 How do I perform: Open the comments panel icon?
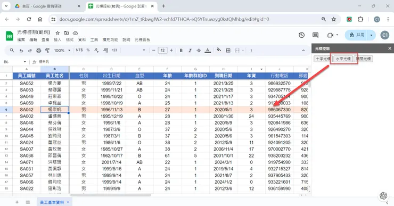point(315,35)
